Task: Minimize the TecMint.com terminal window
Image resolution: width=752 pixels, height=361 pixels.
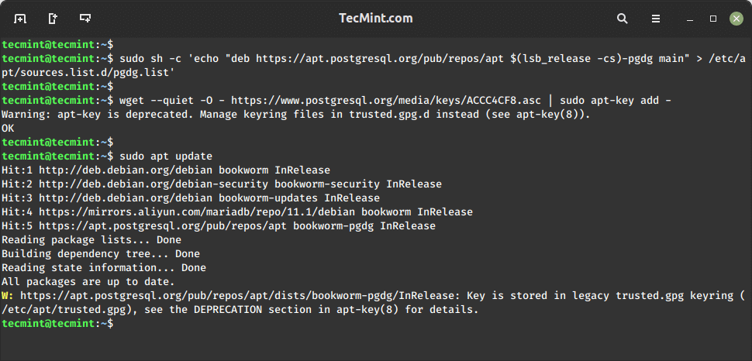Action: pos(688,18)
